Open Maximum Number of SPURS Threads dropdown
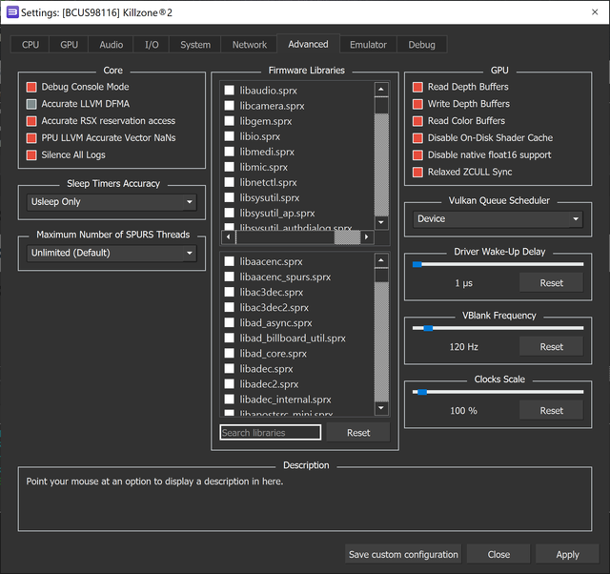 tap(112, 253)
